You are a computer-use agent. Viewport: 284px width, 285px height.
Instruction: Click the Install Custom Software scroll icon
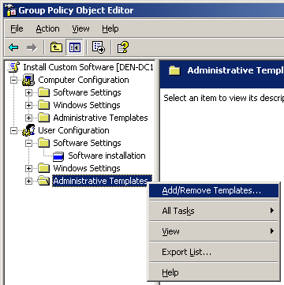14,67
